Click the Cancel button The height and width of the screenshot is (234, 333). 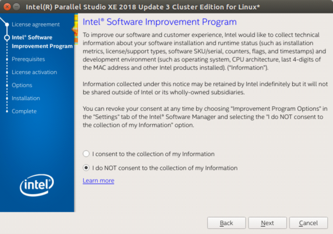click(308, 223)
